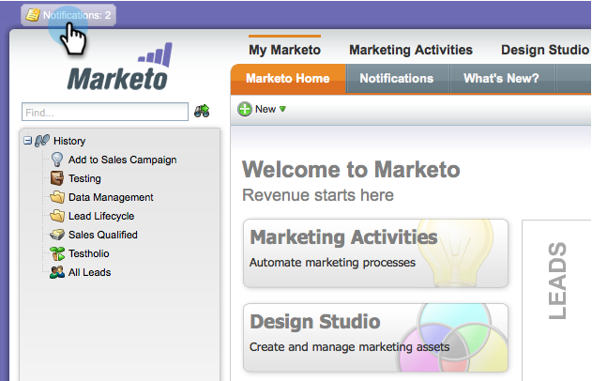This screenshot has width=592, height=381.
Task: Select the Marketo Home tab
Action: [288, 79]
